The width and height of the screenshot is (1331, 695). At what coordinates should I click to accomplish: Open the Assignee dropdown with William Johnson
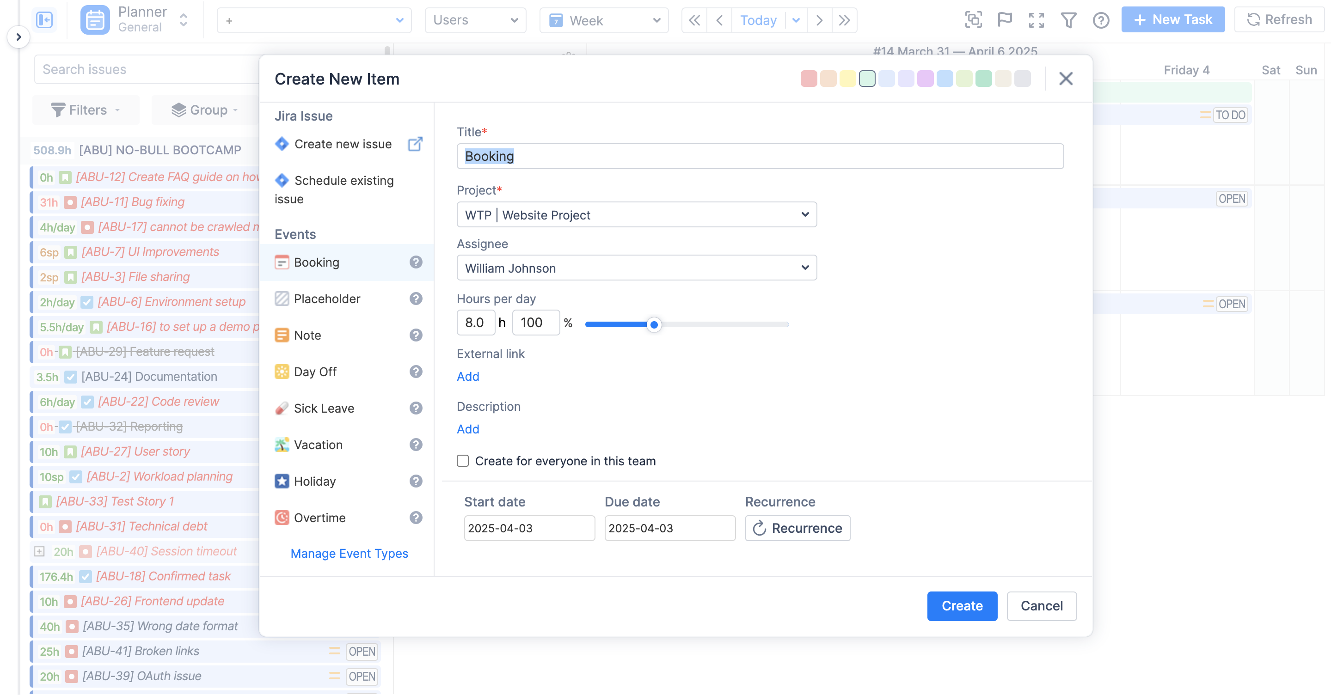click(637, 268)
